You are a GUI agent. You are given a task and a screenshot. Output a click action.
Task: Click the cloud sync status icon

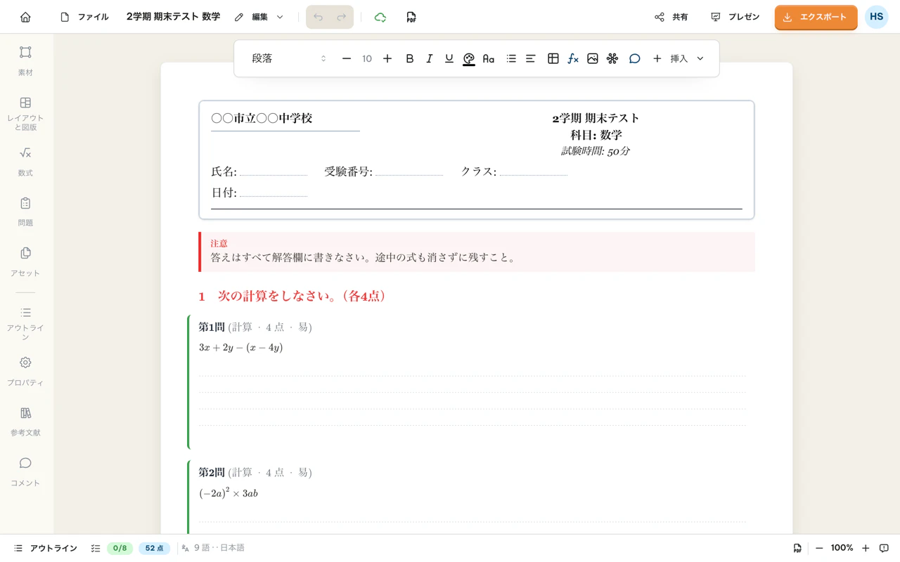(380, 17)
